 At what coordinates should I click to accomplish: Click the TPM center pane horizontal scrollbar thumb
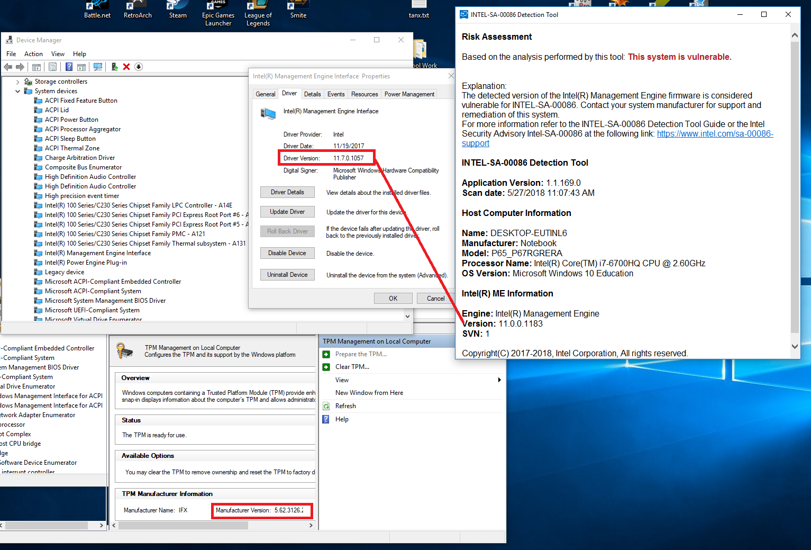(x=183, y=526)
